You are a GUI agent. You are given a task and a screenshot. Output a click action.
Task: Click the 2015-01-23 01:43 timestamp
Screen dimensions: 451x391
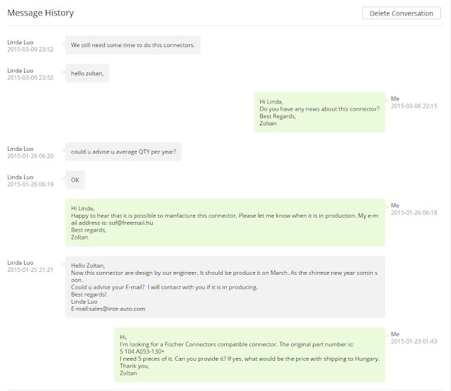tap(414, 341)
